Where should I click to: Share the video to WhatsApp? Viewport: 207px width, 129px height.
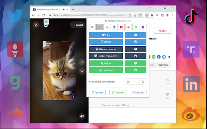click(x=153, y=57)
